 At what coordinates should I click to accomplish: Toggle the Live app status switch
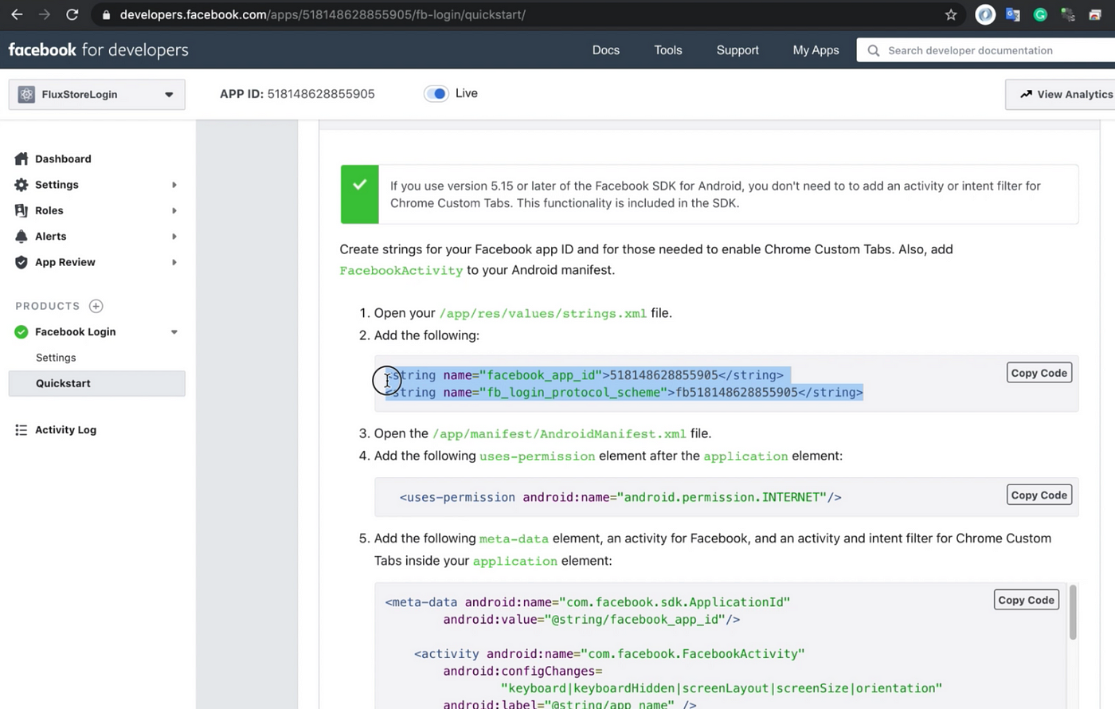click(436, 93)
